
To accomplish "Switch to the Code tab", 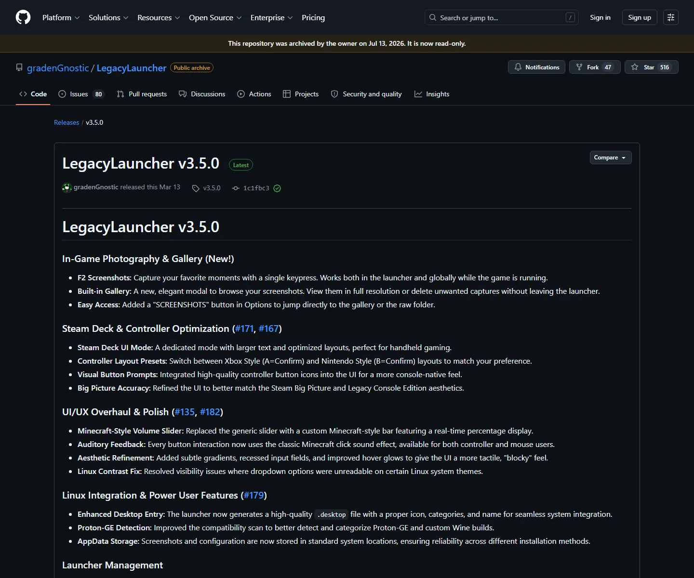I will 33,94.
